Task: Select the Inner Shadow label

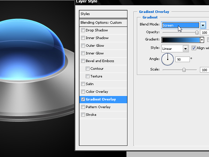Action: [97, 38]
